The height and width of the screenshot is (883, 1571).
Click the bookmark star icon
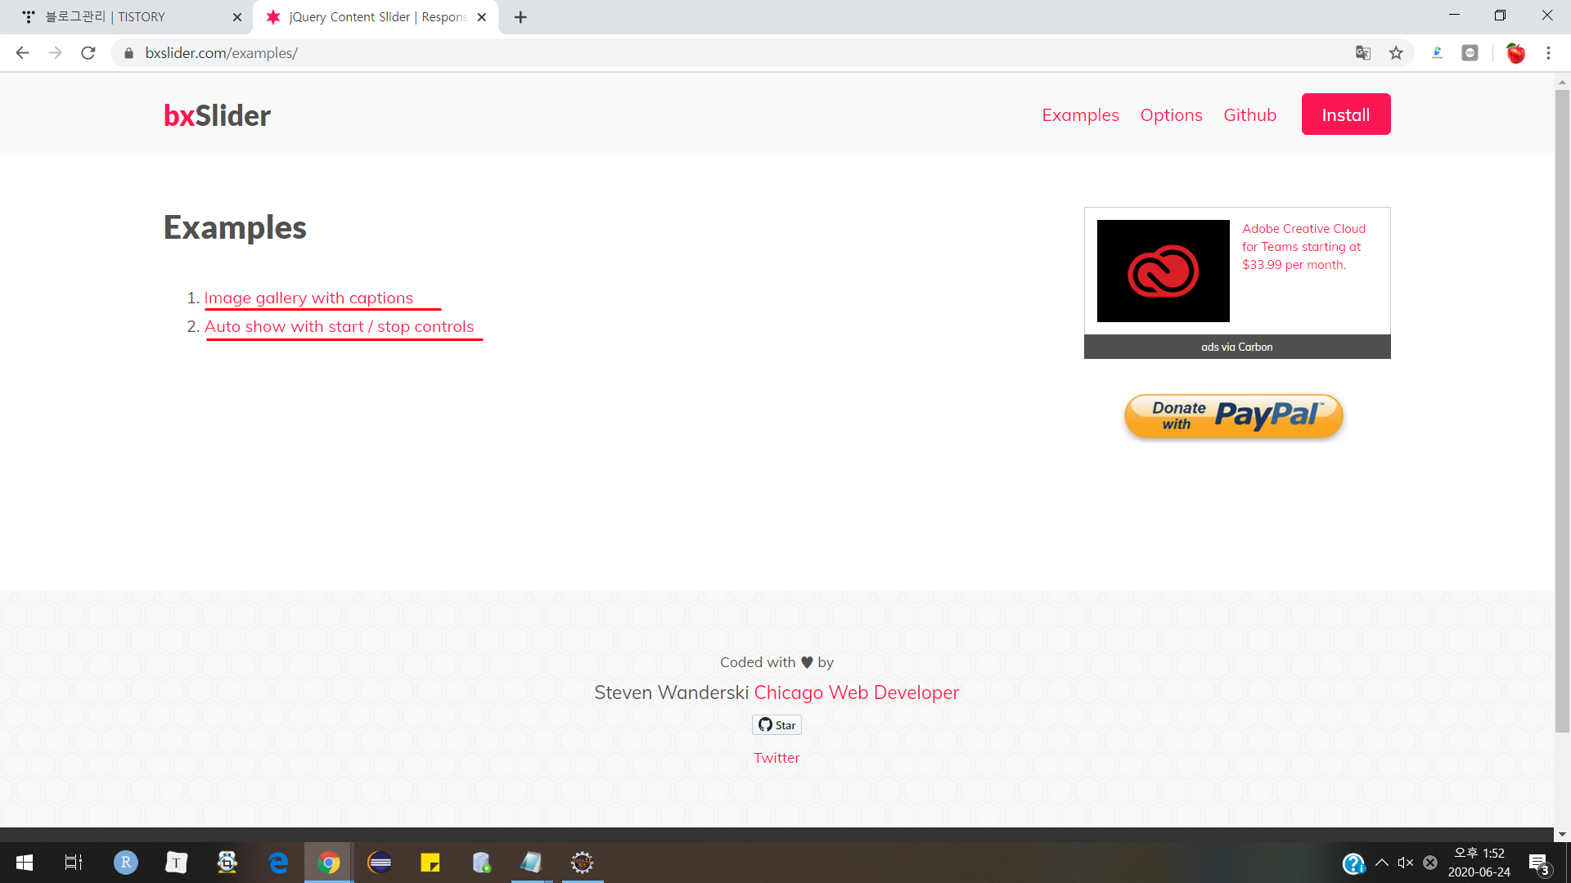click(x=1396, y=53)
